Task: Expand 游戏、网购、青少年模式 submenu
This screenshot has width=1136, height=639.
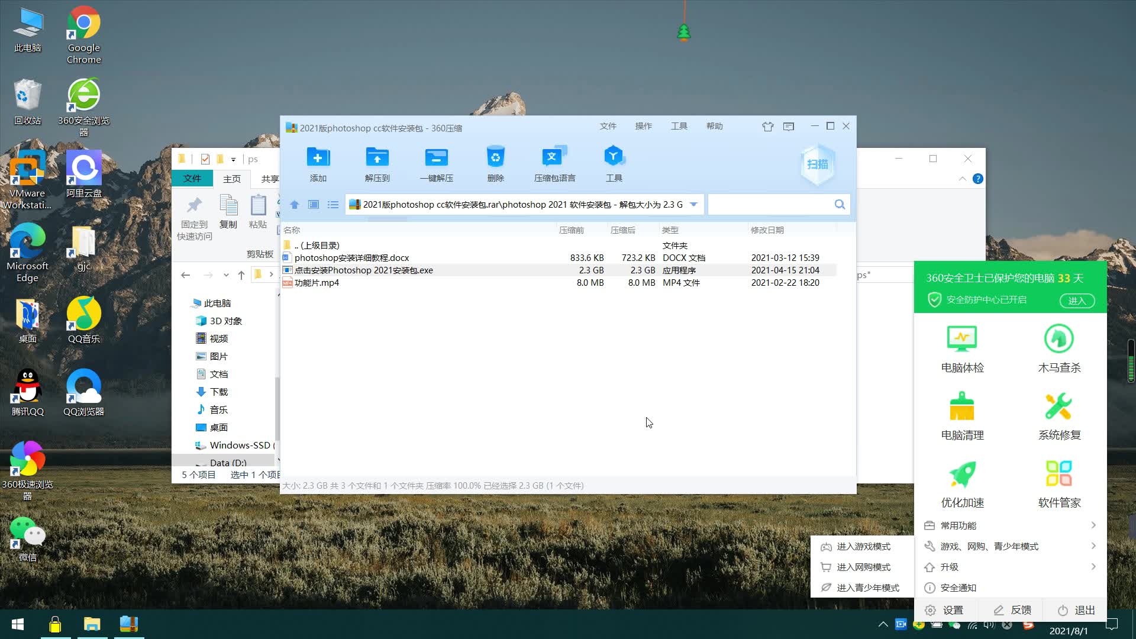Action: [1093, 546]
